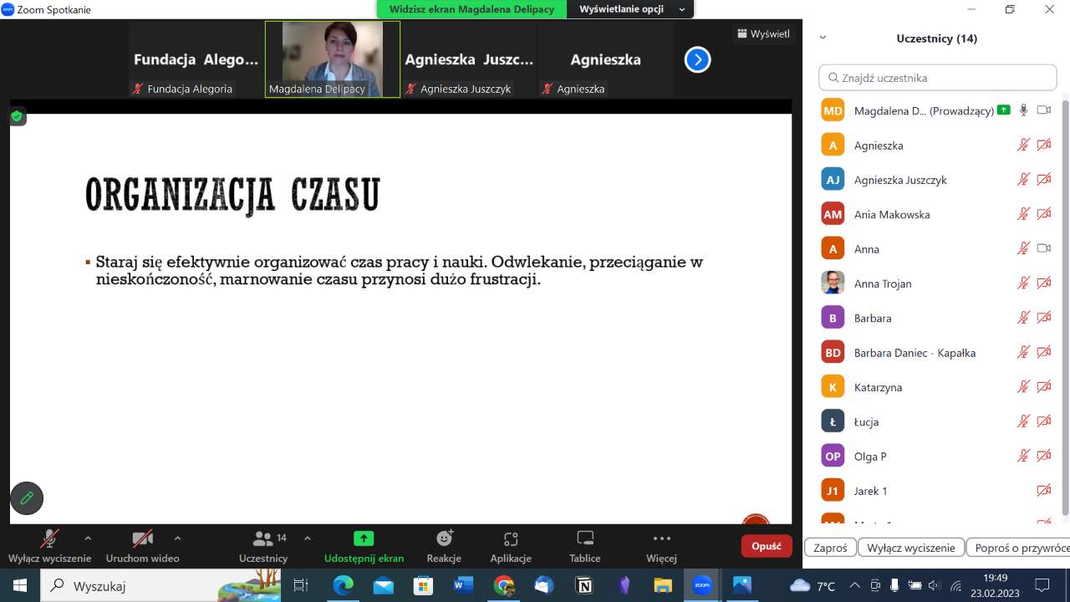The image size is (1070, 602).
Task: Click the Znajdź uczestnika search field
Action: coord(938,78)
